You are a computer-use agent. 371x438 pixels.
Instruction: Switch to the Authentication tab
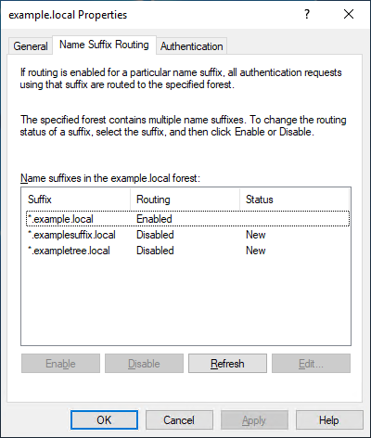tap(192, 46)
